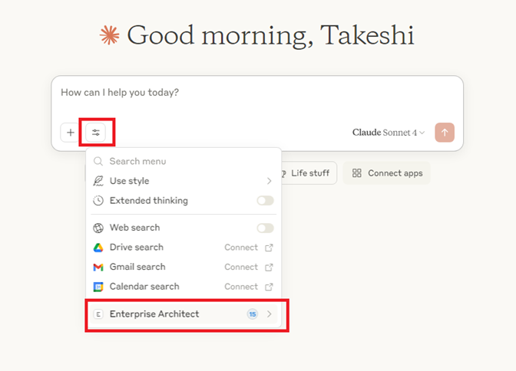
Task: Click the 15 tools badge
Action: (253, 314)
